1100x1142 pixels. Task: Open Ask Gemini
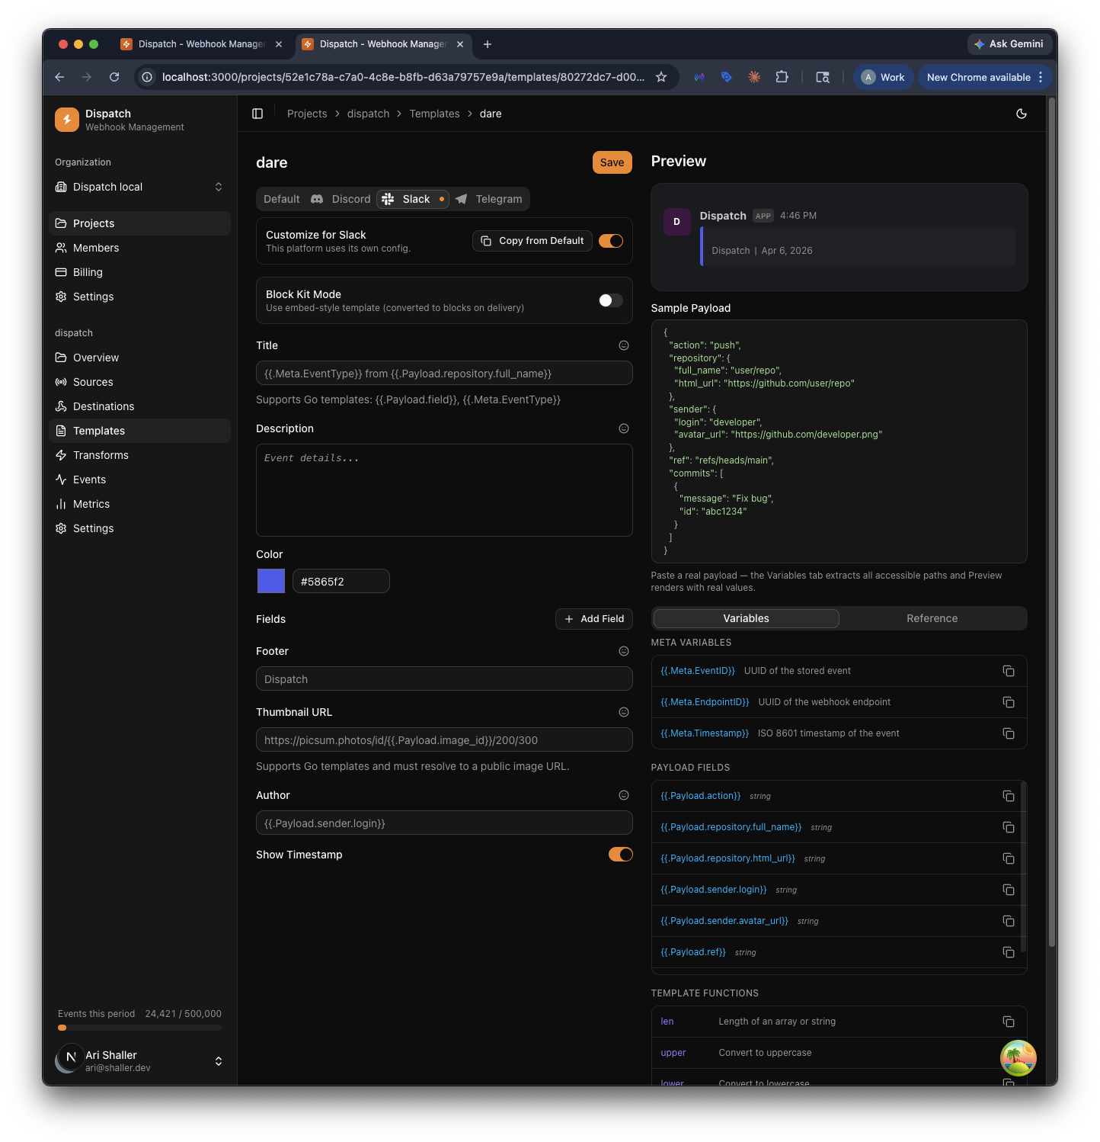[x=1009, y=44]
